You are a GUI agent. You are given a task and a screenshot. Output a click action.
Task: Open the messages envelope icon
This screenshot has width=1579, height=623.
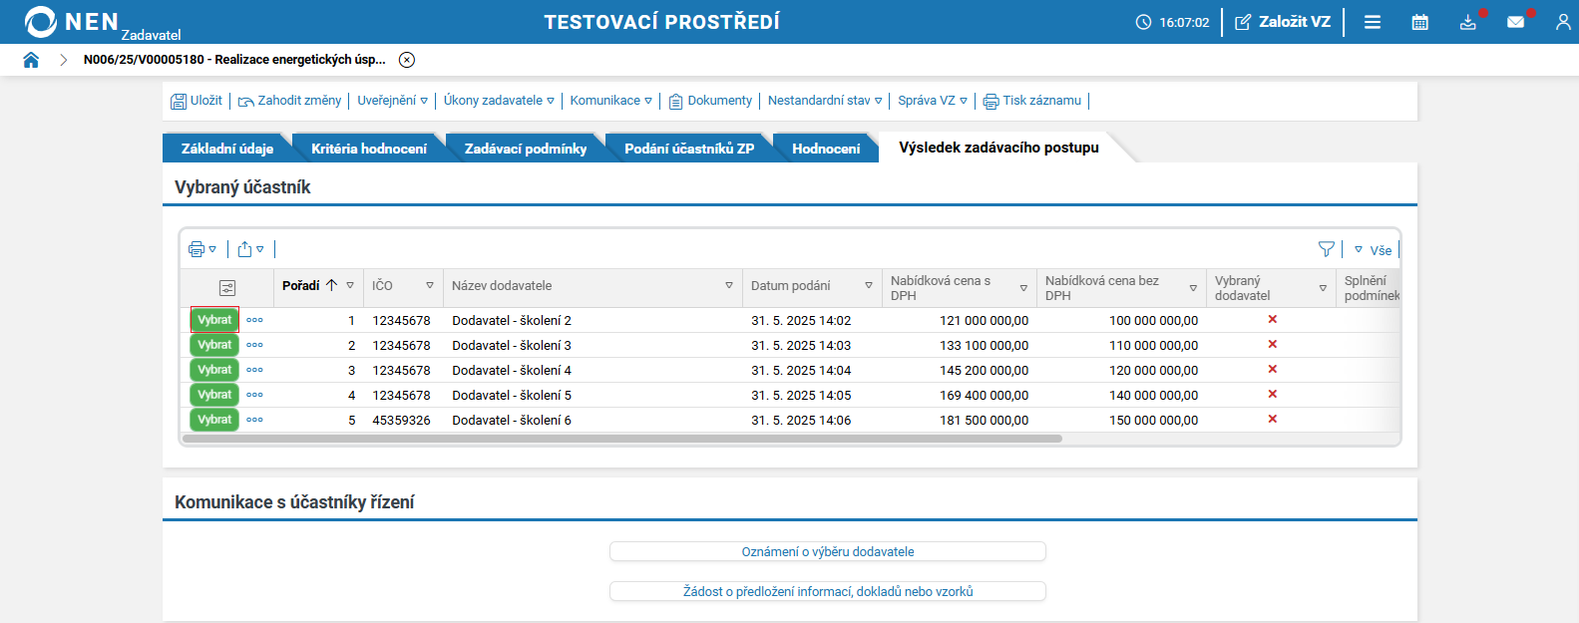(1515, 22)
